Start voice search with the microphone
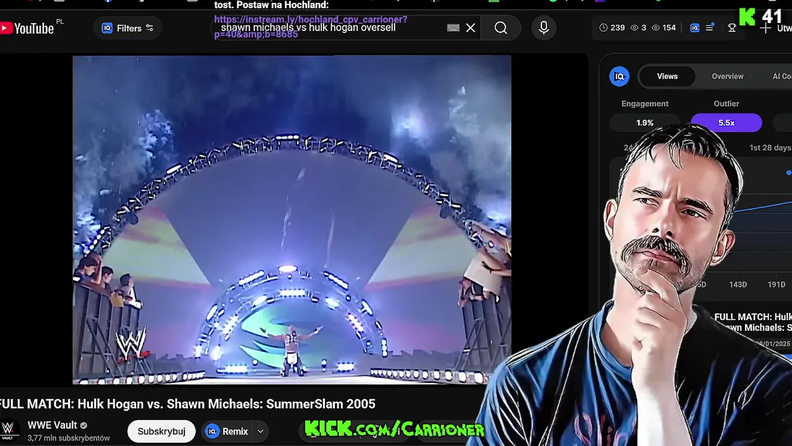The height and width of the screenshot is (446, 792). click(x=544, y=28)
